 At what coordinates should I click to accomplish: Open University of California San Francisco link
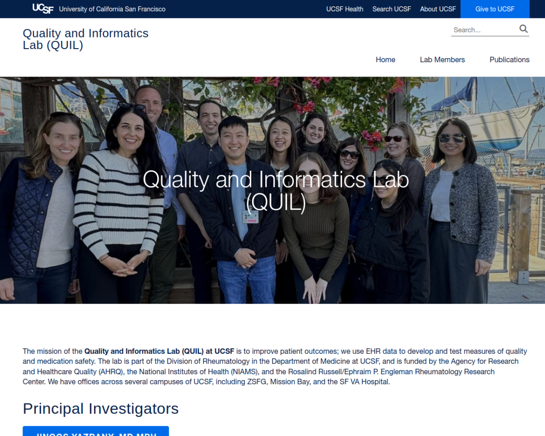point(112,9)
